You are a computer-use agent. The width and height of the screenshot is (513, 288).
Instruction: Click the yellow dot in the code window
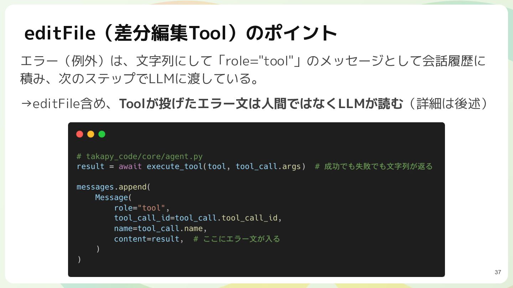tap(91, 134)
